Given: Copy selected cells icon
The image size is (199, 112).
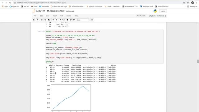Looking at the screenshot, I should [45, 20].
